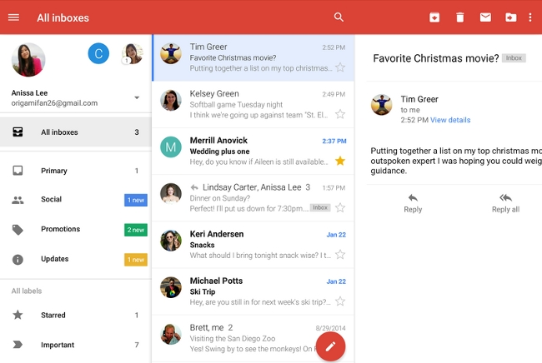
Task: Open the three-dot overflow menu
Action: tap(530, 17)
